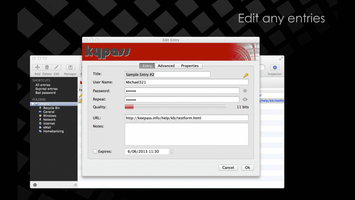Click the Ok button
Screen dimensions: 355x200
(247, 168)
